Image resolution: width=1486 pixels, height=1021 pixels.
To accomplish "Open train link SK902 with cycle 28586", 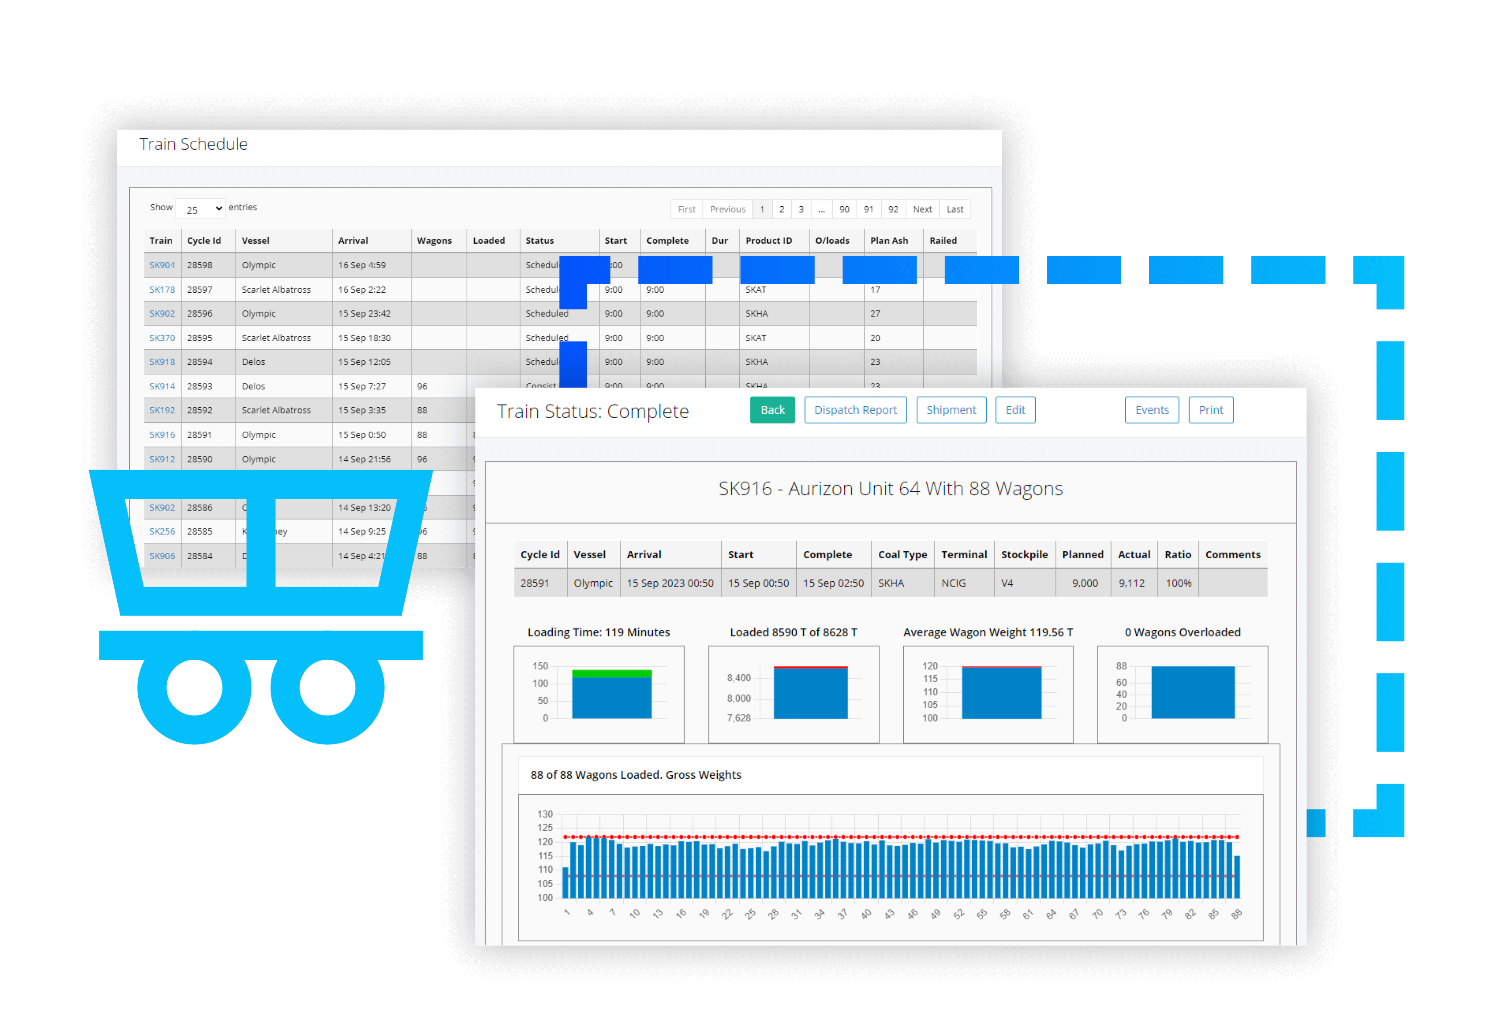I will pyautogui.click(x=162, y=507).
